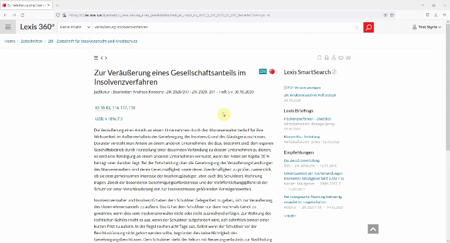Open Insolvenzverfahren – Überblick briefing
Image resolution: width=450 pixels, height=243 pixels.
[x=308, y=119]
